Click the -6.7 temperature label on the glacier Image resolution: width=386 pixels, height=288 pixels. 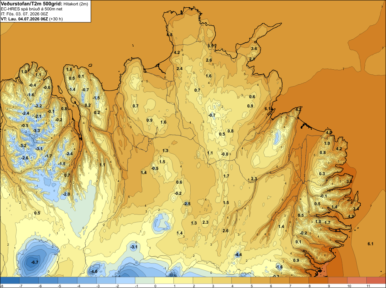tap(35, 262)
